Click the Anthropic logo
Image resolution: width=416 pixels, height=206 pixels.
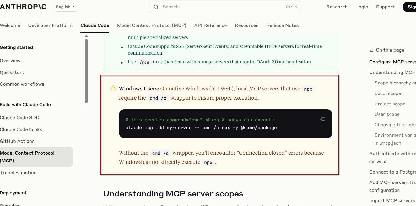[23, 7]
